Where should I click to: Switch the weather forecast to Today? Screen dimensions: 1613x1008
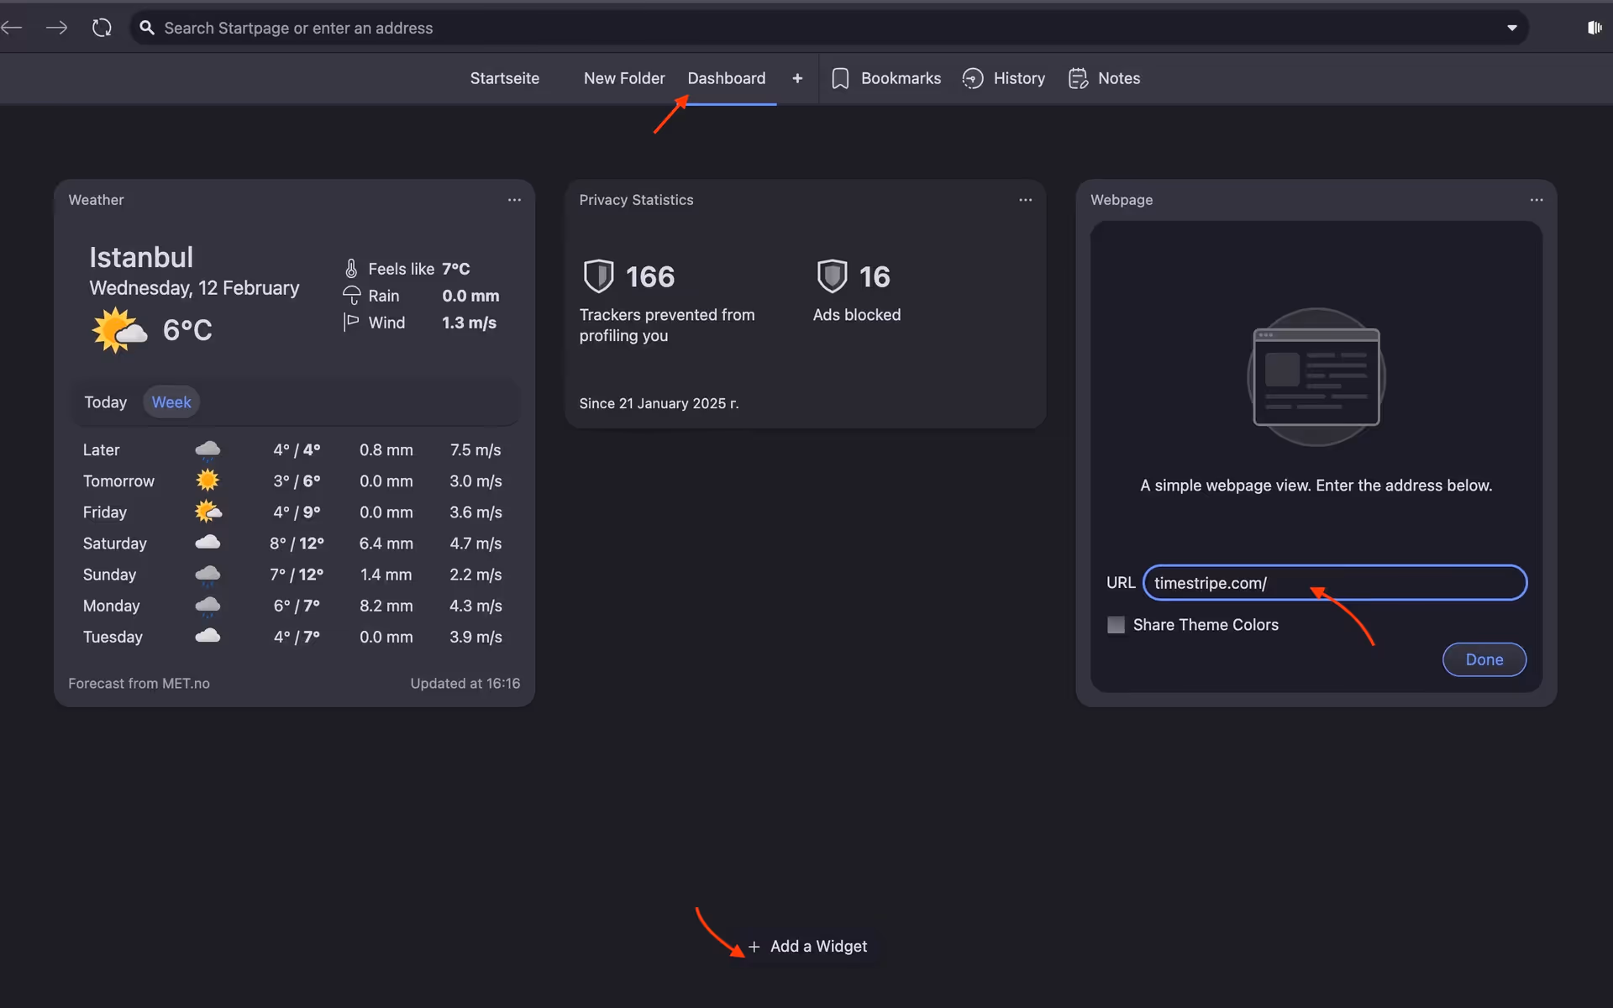[106, 402]
